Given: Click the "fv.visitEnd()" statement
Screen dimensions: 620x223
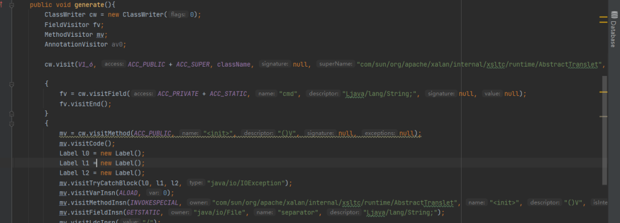Looking at the screenshot, I should [x=86, y=104].
